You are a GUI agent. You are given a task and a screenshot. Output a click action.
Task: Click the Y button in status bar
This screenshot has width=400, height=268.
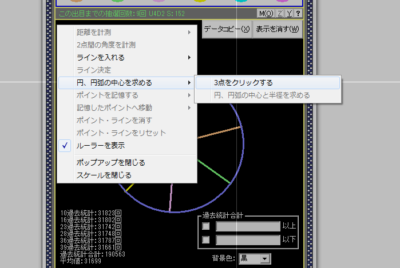289,14
